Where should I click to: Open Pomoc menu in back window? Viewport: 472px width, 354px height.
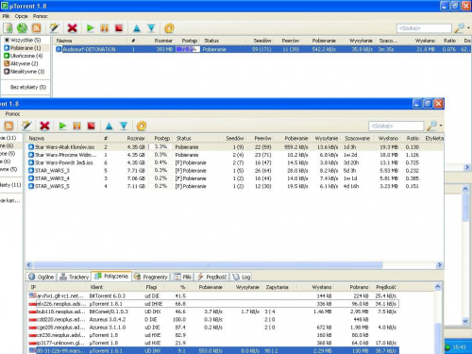click(x=41, y=16)
